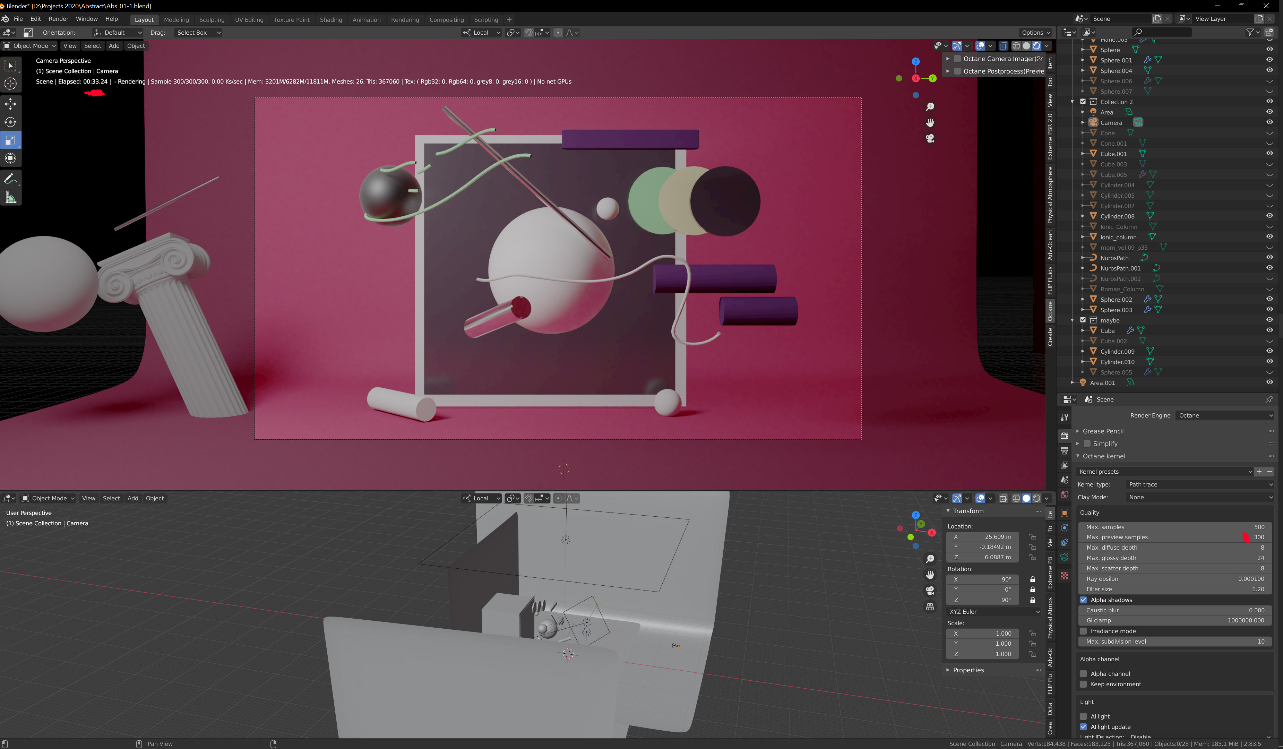Select the Rotate tool in toolbar
1283x749 pixels.
11,122
